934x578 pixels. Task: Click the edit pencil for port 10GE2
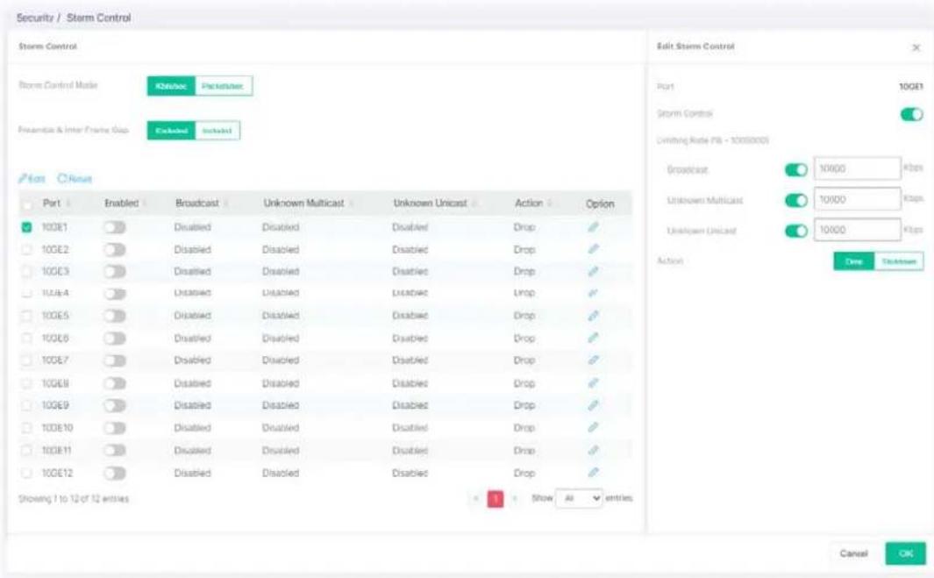click(593, 249)
